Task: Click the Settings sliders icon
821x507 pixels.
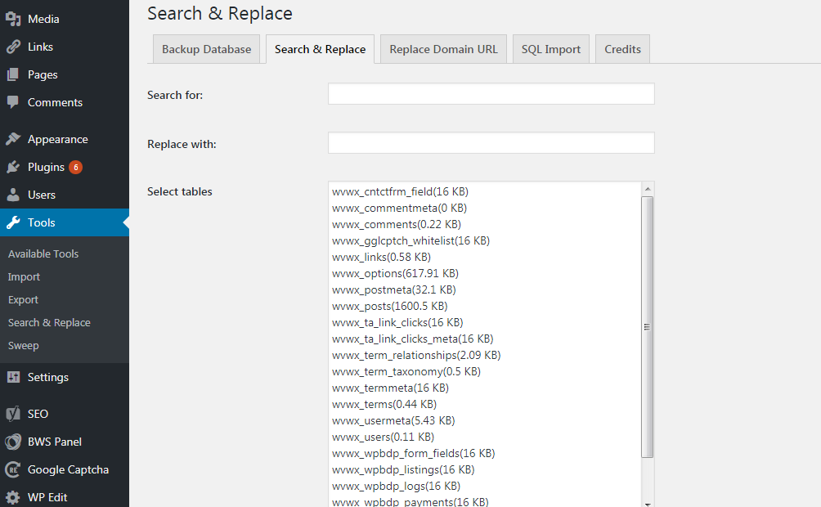Action: tap(13, 377)
